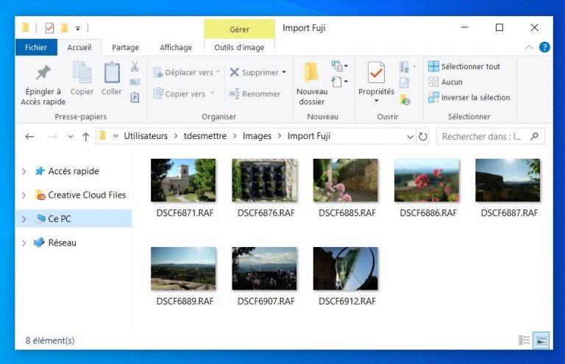The height and width of the screenshot is (364, 565).
Task: Switch to details view in status bar
Action: point(525,340)
